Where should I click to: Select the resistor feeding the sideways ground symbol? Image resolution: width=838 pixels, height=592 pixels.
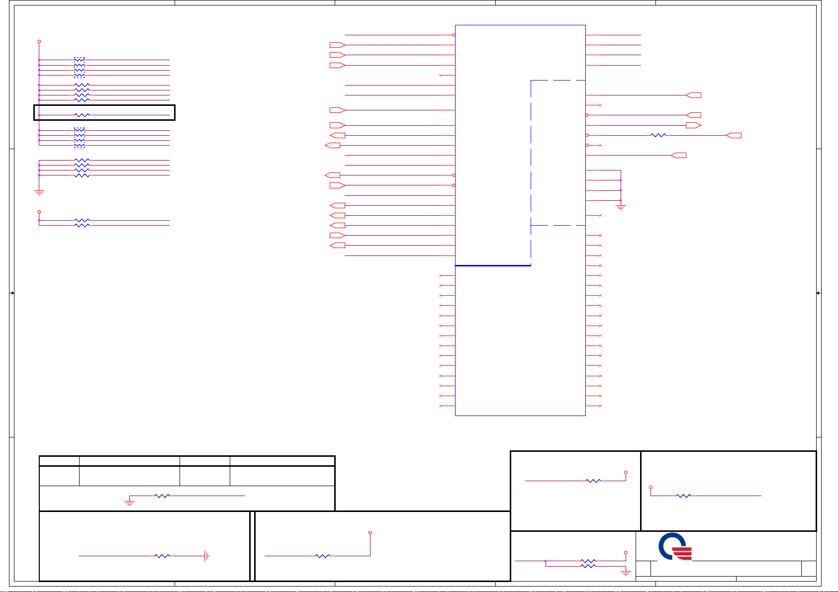pyautogui.click(x=162, y=556)
